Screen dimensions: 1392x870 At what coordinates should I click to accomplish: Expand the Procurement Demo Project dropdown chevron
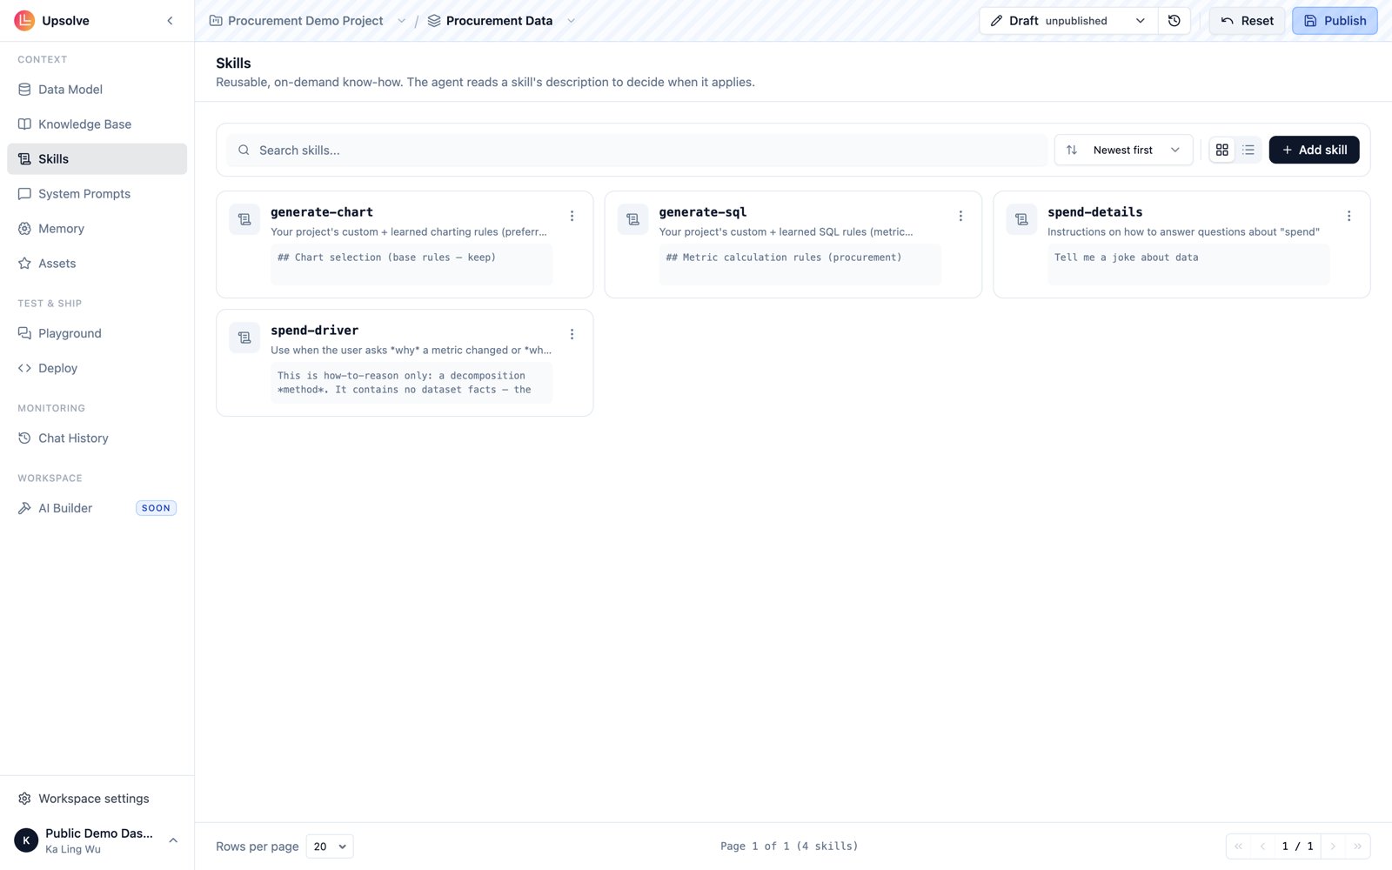tap(401, 21)
